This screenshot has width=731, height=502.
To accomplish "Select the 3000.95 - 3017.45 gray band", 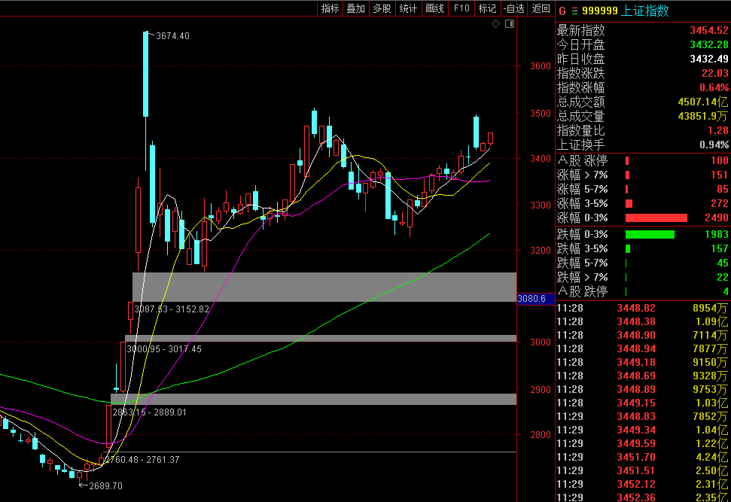I will (321, 339).
